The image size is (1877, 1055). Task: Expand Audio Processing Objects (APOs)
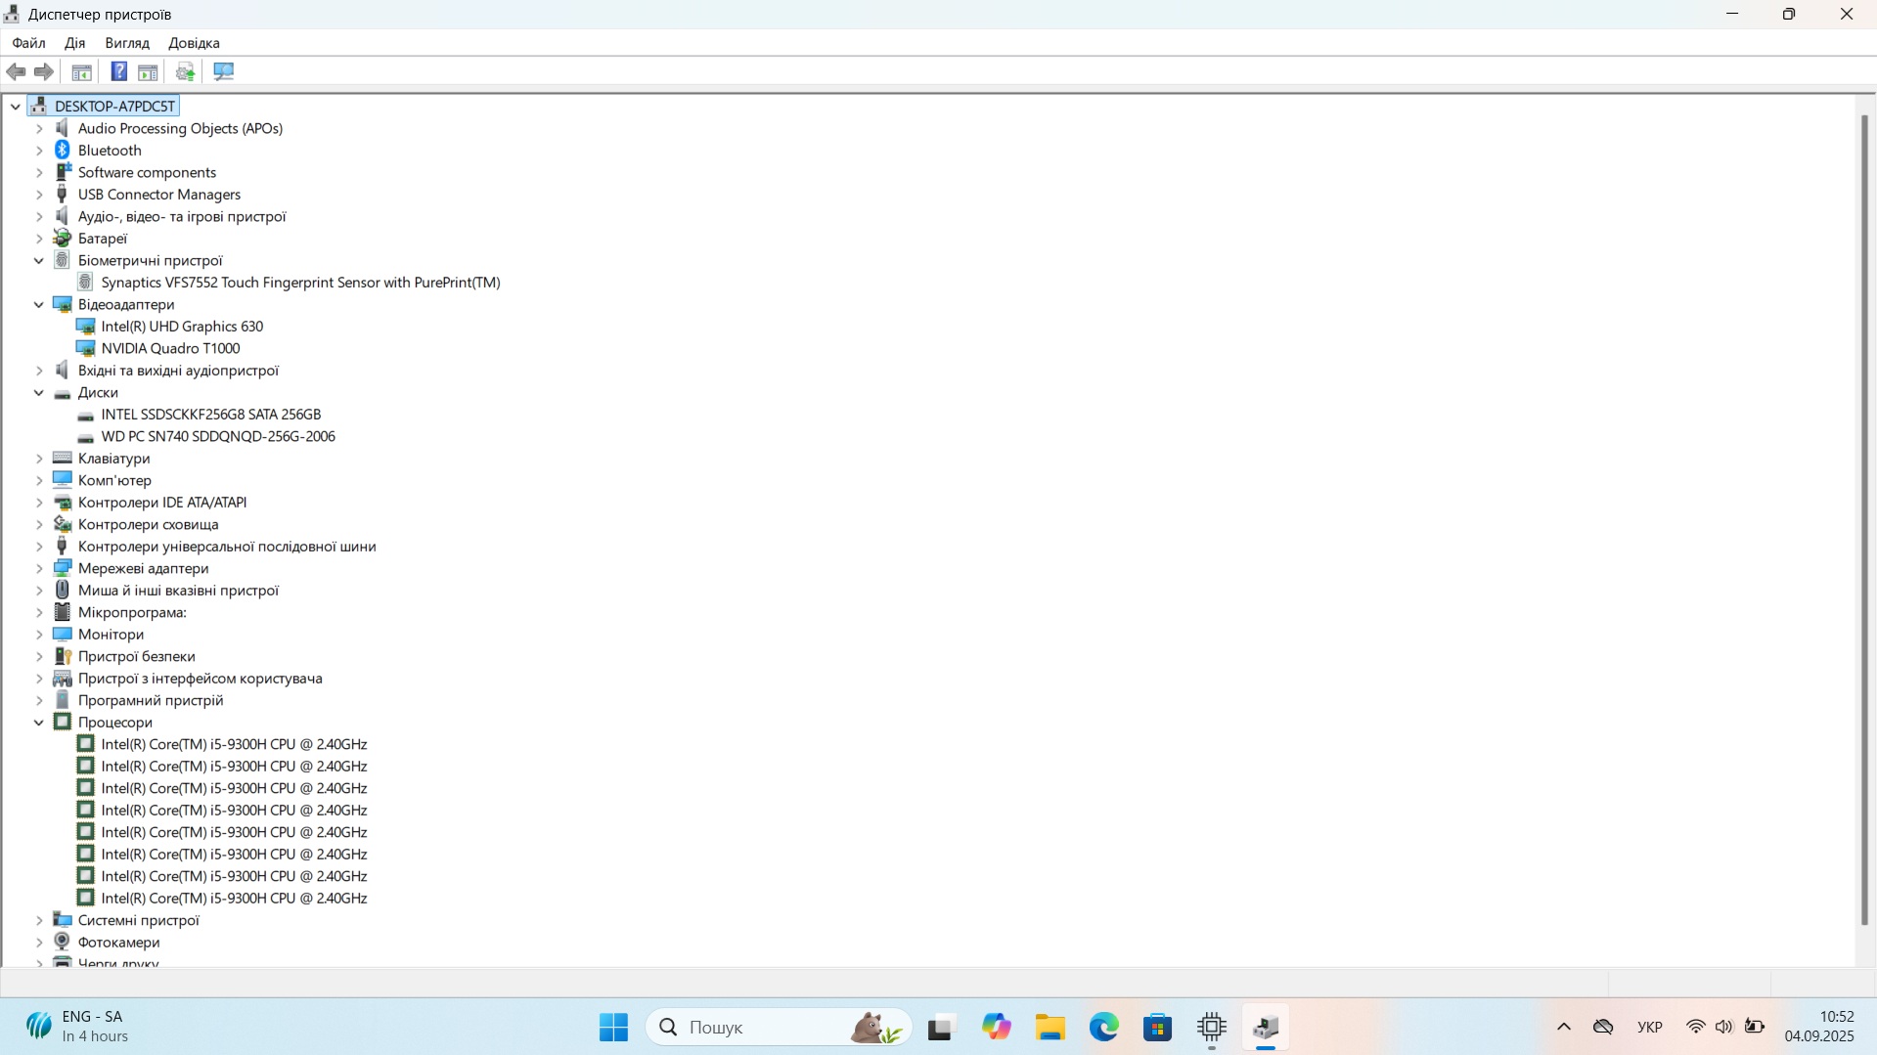[x=39, y=128]
